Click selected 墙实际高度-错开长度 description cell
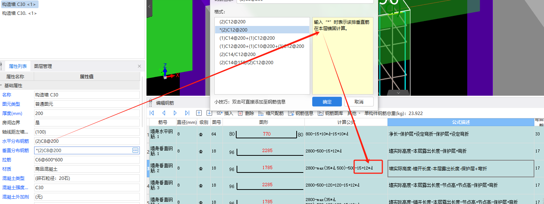544x204 pixels. 461,168
